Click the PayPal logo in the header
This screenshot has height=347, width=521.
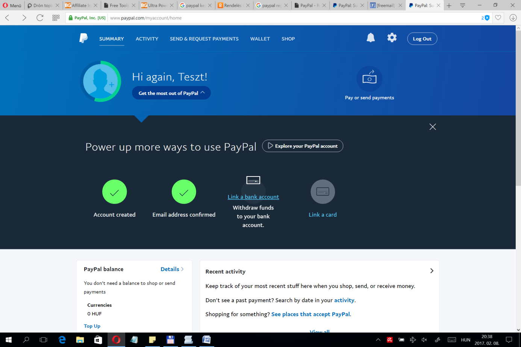coord(83,38)
